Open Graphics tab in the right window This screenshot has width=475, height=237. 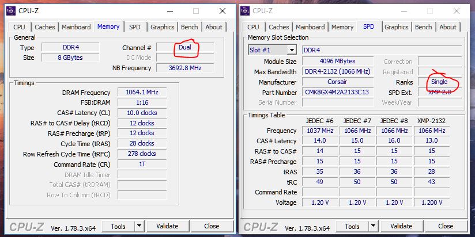(396, 27)
